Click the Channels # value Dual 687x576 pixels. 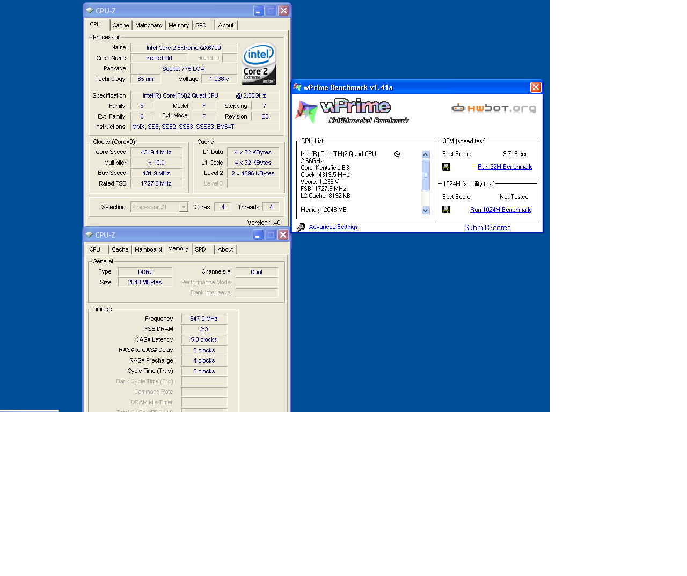point(257,272)
